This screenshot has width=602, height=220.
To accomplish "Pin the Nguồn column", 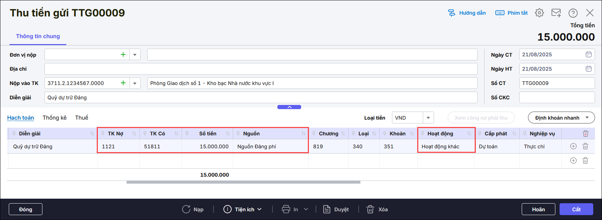I will (x=238, y=134).
